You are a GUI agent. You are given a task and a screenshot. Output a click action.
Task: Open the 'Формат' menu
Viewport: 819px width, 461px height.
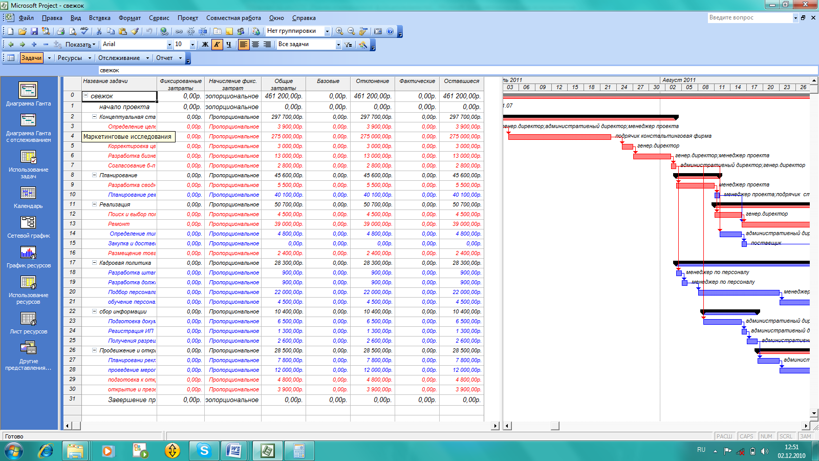[x=130, y=18]
